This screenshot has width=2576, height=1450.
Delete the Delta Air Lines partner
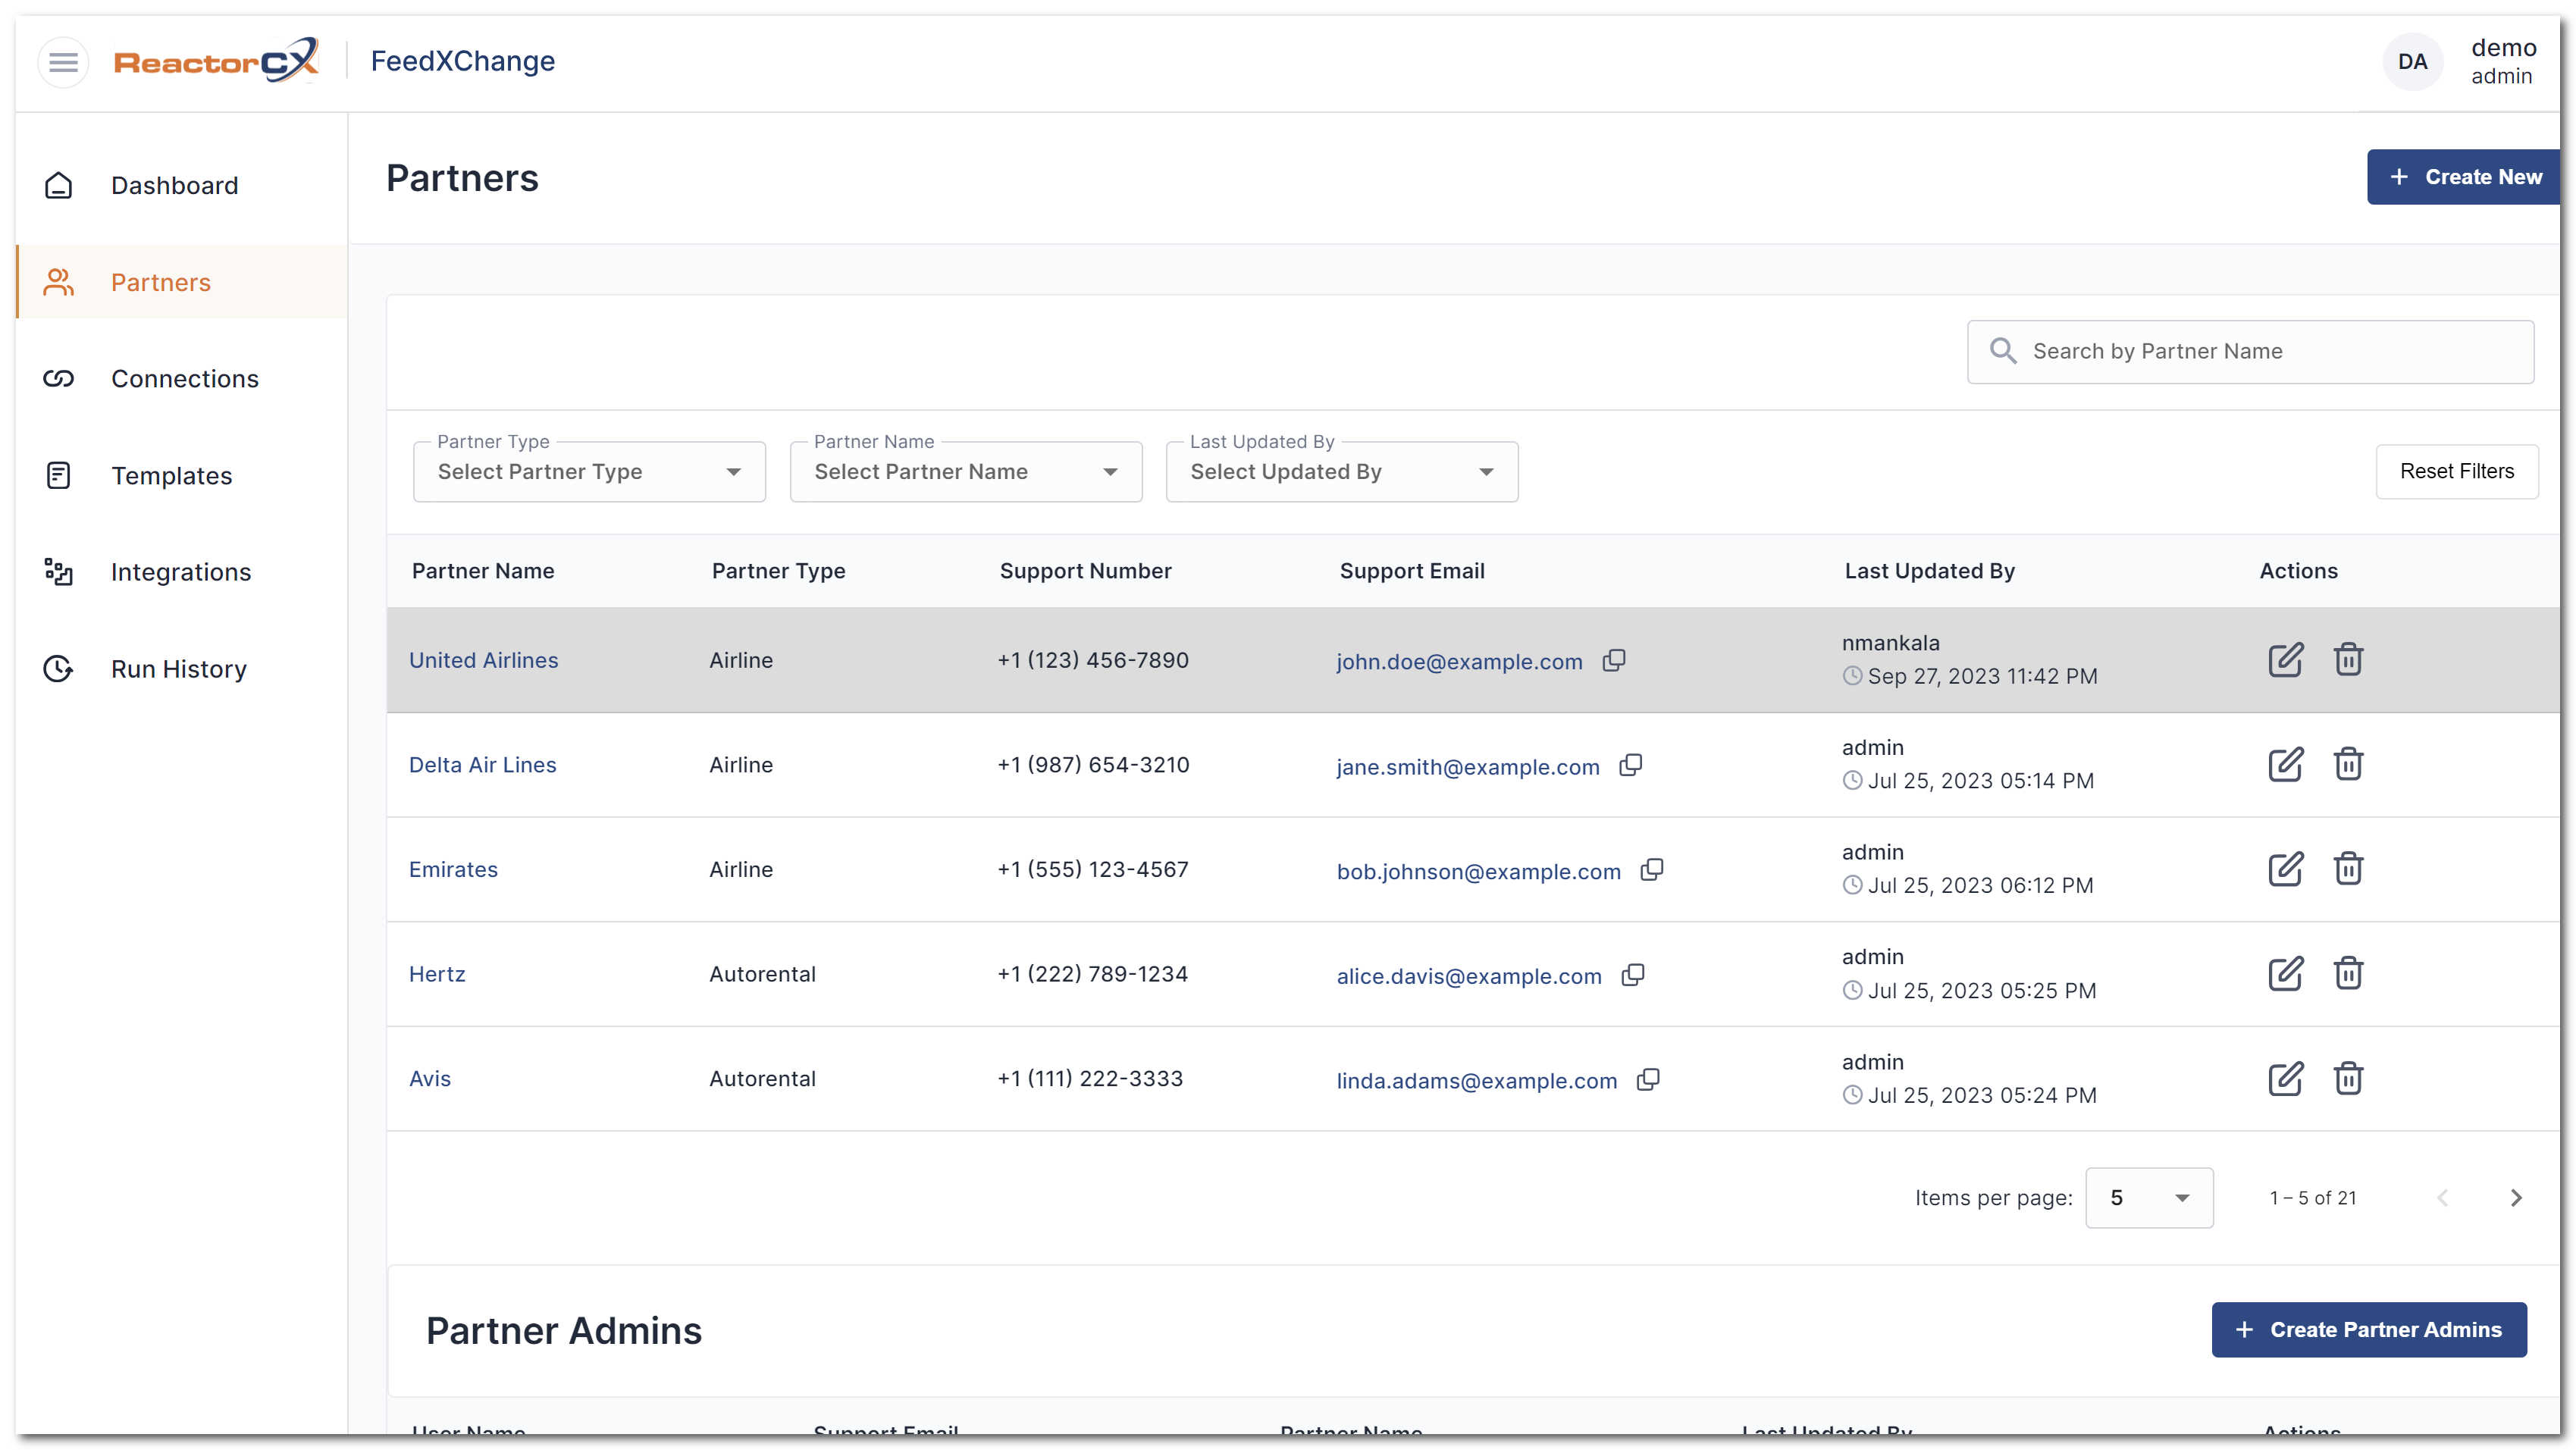(x=2348, y=765)
